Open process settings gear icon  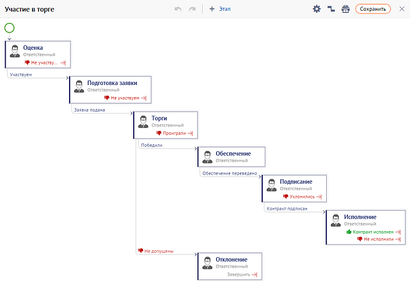coord(317,9)
